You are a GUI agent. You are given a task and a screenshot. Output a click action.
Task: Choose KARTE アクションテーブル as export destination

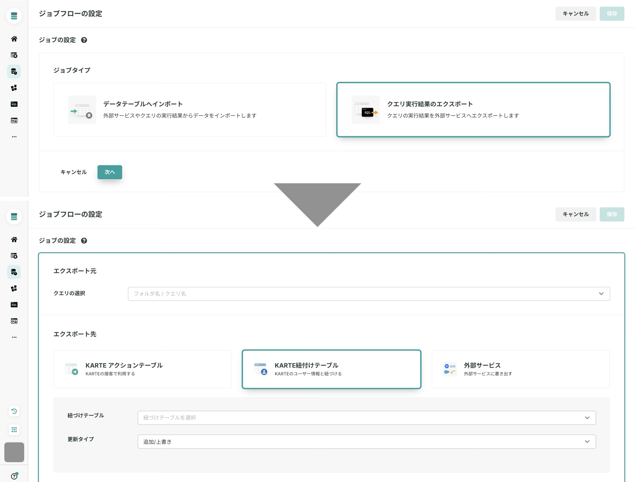(x=142, y=369)
